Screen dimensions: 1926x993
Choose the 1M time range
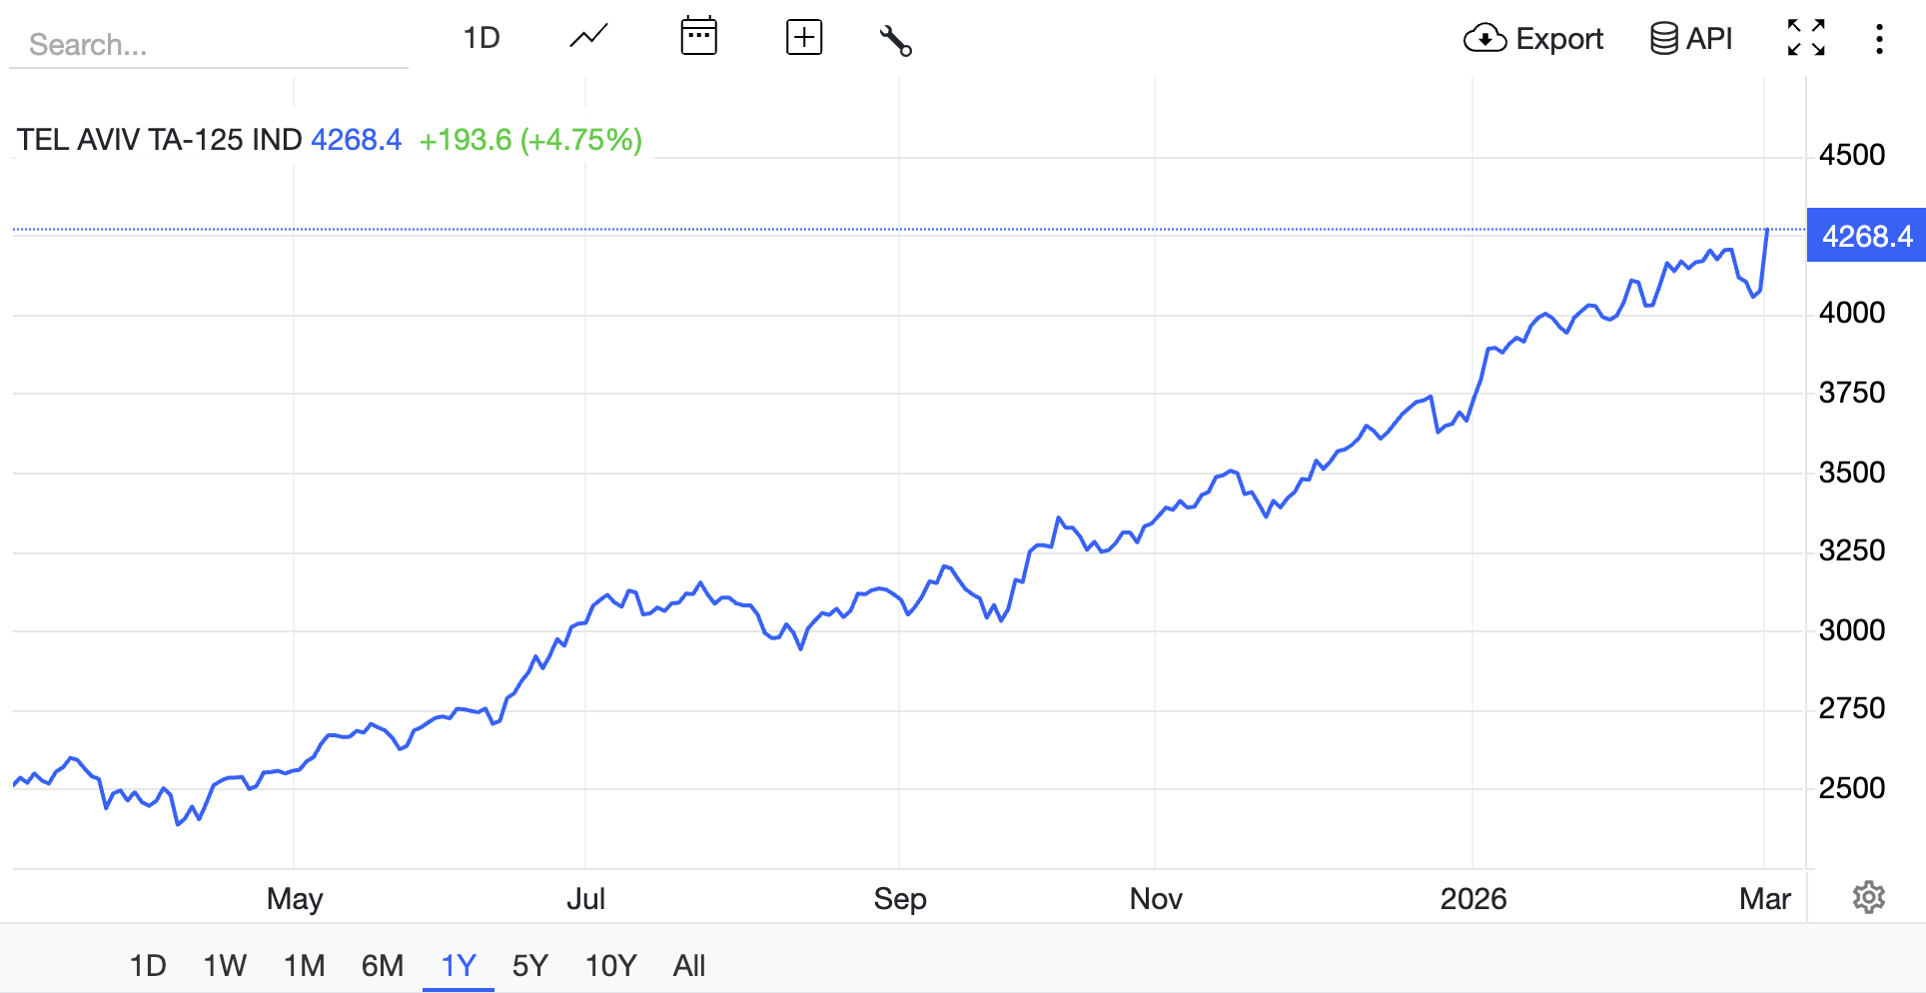pyautogui.click(x=304, y=965)
